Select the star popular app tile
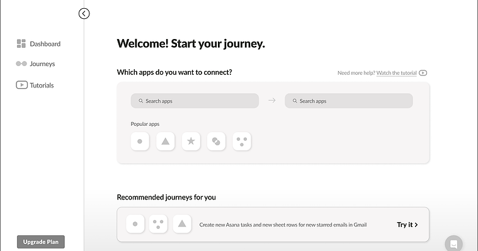Image resolution: width=478 pixels, height=251 pixels. click(x=191, y=141)
